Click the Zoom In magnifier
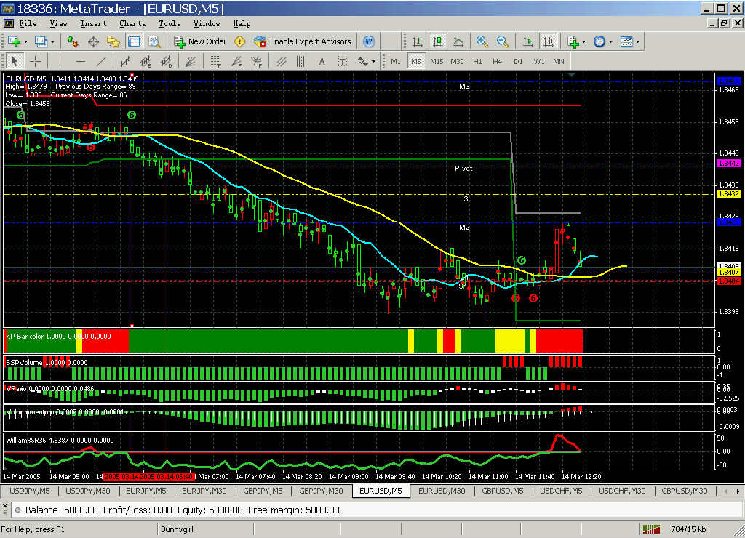This screenshot has height=538, width=745. click(482, 41)
